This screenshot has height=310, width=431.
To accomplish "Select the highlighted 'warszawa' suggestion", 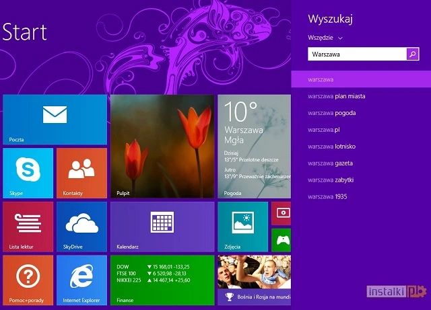I will [361, 79].
